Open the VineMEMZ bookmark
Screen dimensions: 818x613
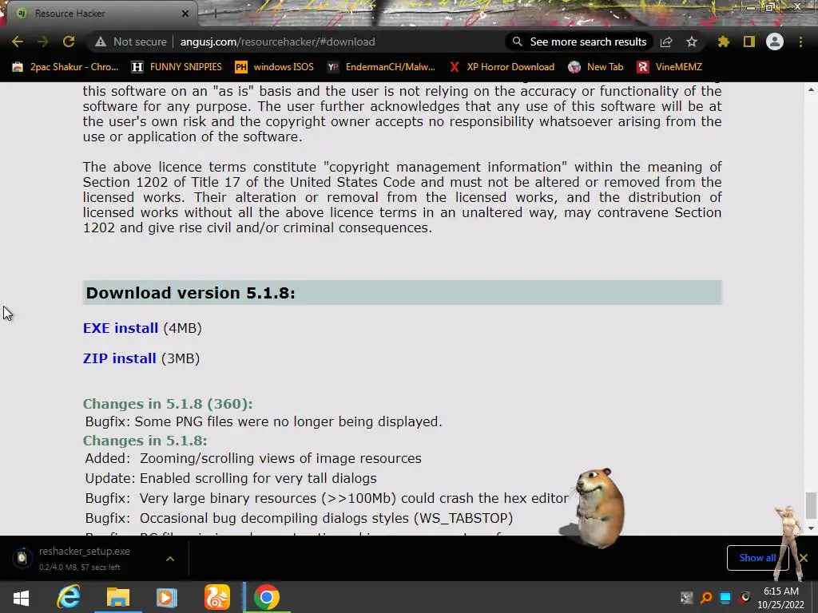click(x=670, y=67)
